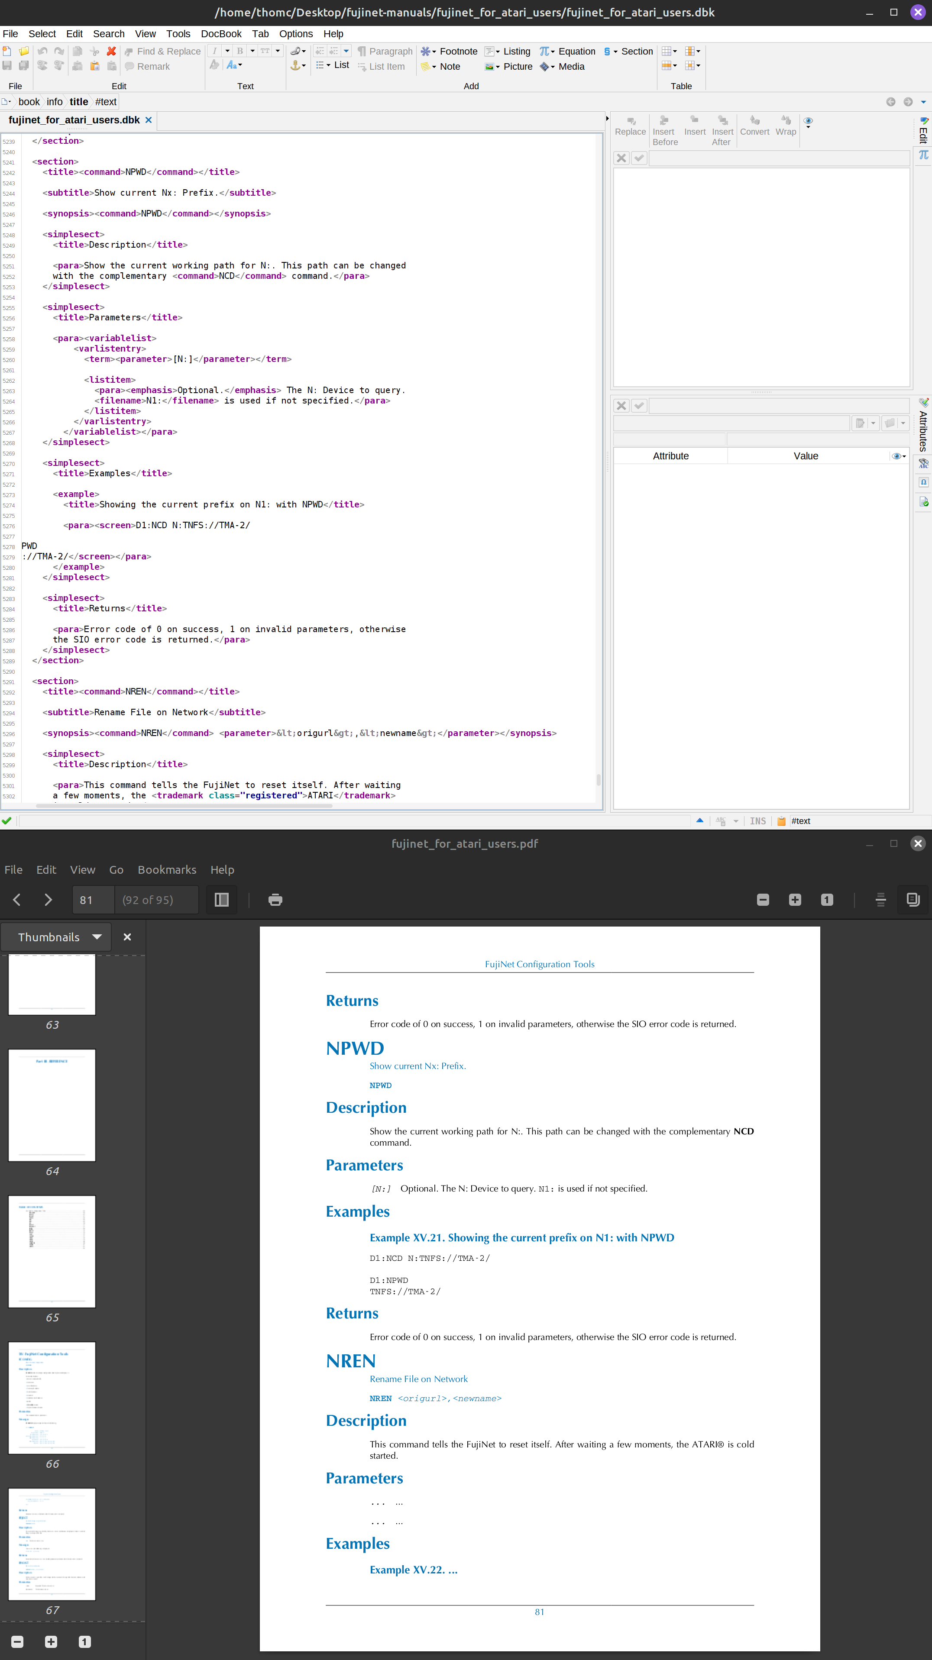932x1660 pixels.
Task: Click the red Delete X icon
Action: pyautogui.click(x=111, y=51)
